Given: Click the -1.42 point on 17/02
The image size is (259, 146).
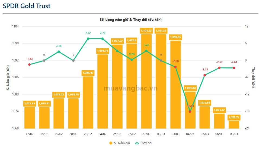Looking at the screenshot, I should [30, 64].
